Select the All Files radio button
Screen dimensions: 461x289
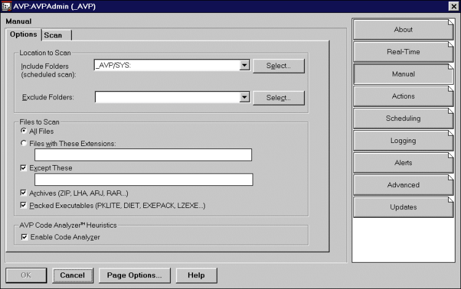pos(24,131)
